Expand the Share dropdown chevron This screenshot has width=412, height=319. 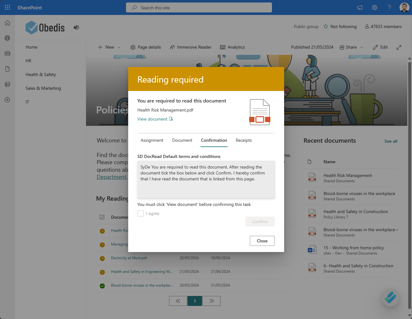click(361, 47)
